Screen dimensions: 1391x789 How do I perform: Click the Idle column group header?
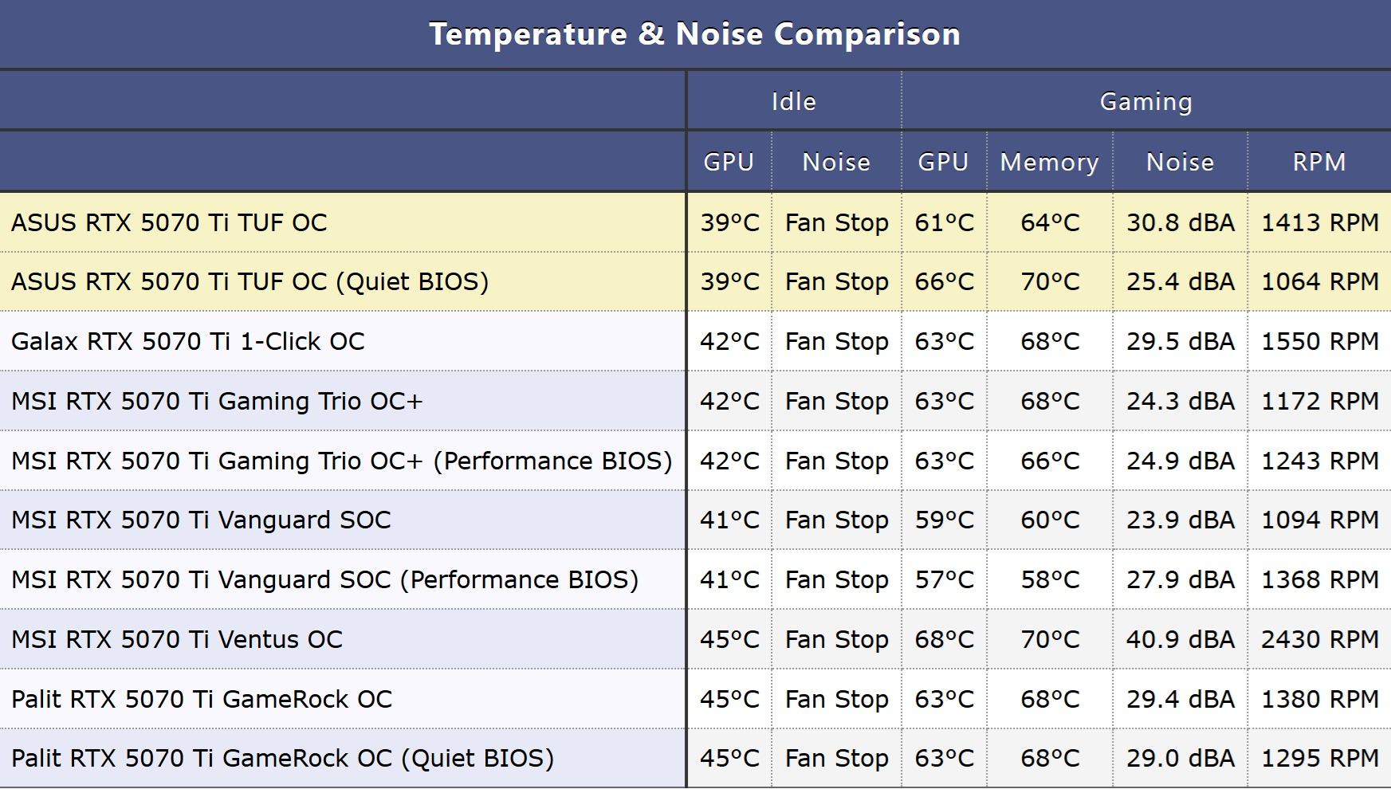coord(793,102)
